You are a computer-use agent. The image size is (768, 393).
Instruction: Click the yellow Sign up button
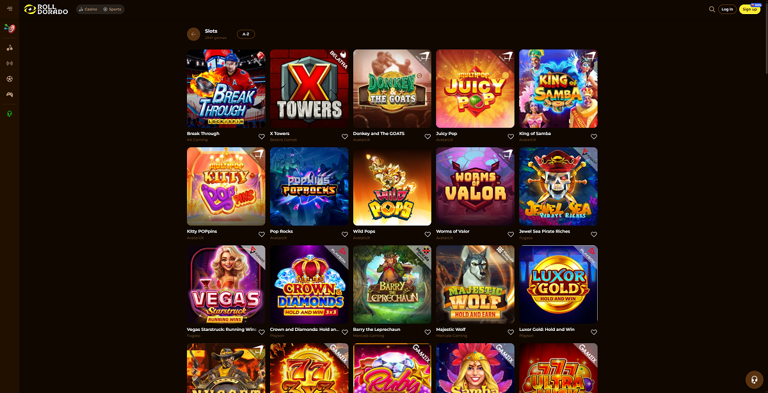749,9
